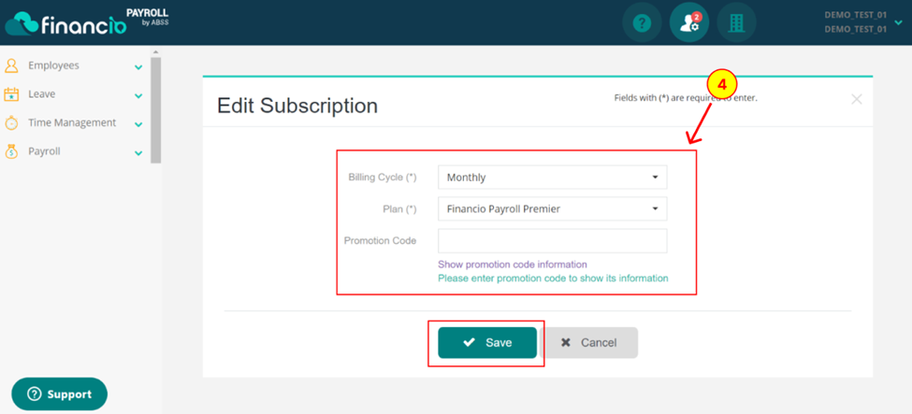Save the subscription changes
The width and height of the screenshot is (912, 414).
487,343
